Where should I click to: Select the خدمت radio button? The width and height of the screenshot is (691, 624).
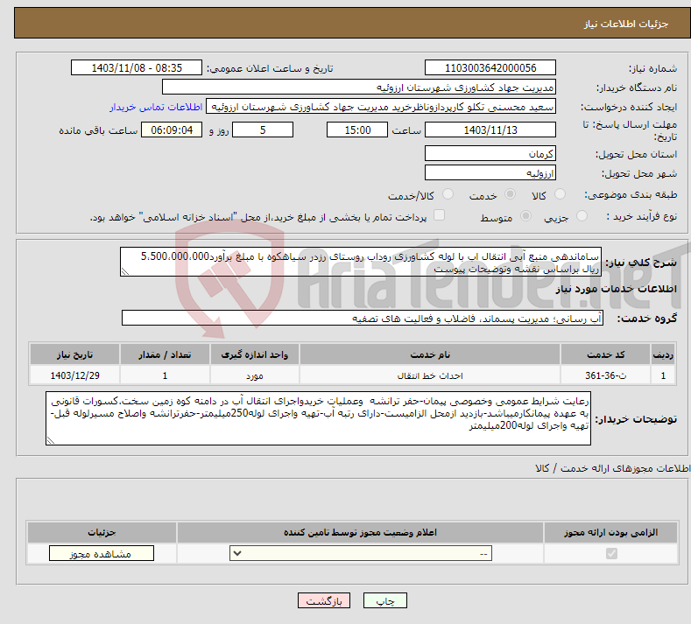click(510, 194)
